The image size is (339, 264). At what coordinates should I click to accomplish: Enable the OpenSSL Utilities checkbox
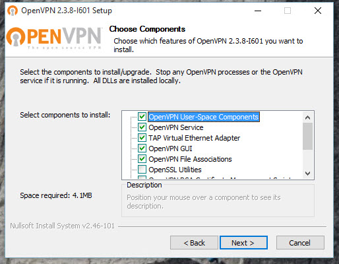click(142, 170)
